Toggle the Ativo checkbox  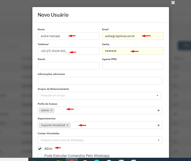(40, 149)
